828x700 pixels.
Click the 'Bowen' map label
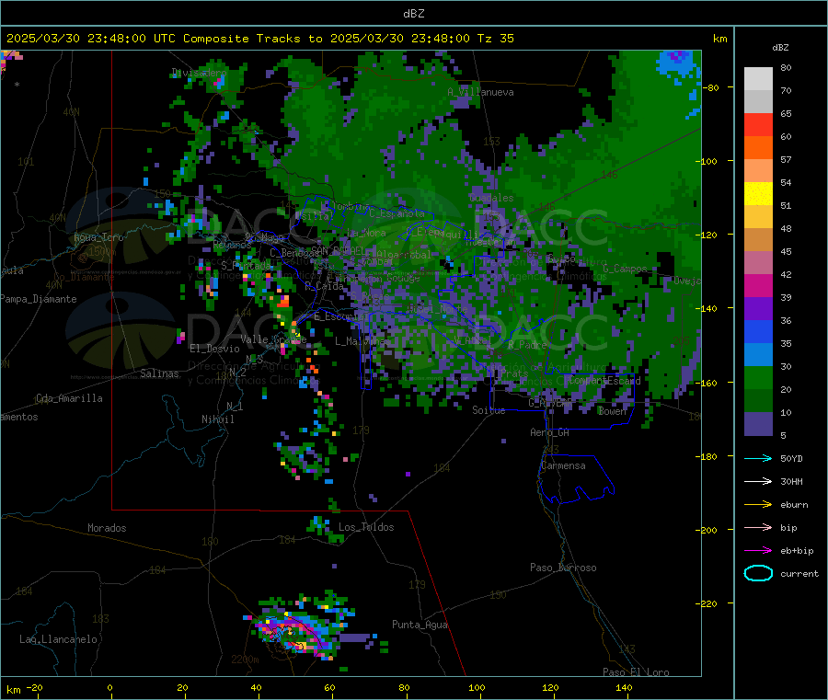pos(612,410)
